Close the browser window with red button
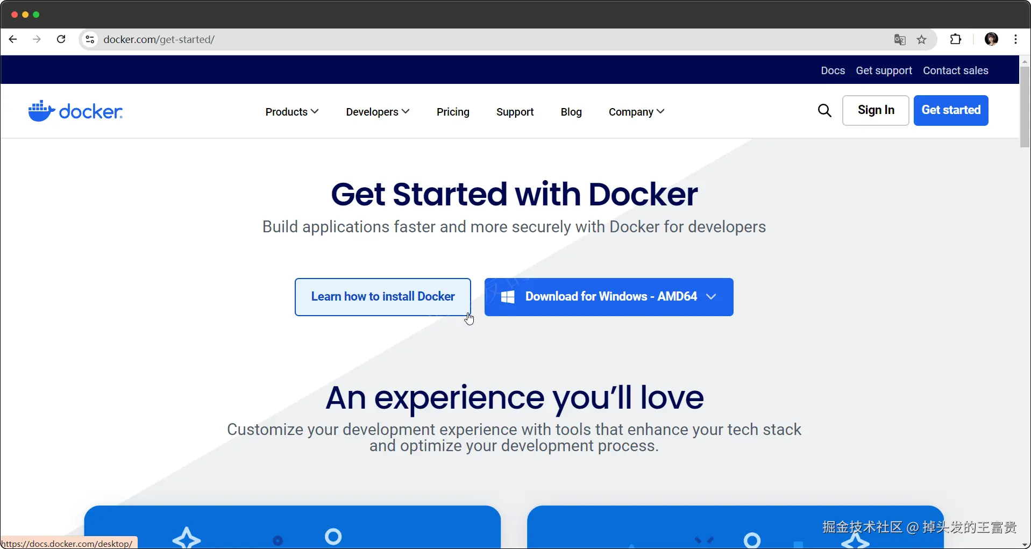This screenshot has height=549, width=1031. click(x=15, y=15)
